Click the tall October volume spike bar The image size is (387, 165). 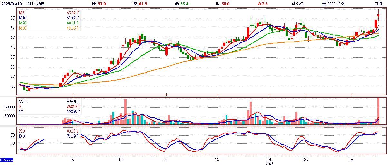[125, 112]
